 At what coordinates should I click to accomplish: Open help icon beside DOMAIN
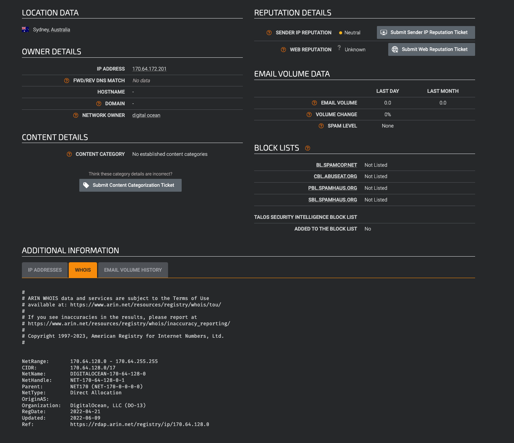[99, 103]
